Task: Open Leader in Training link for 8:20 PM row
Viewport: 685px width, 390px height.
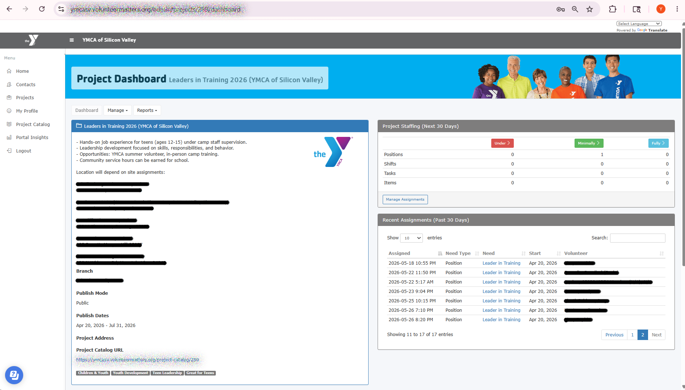Action: click(x=501, y=320)
